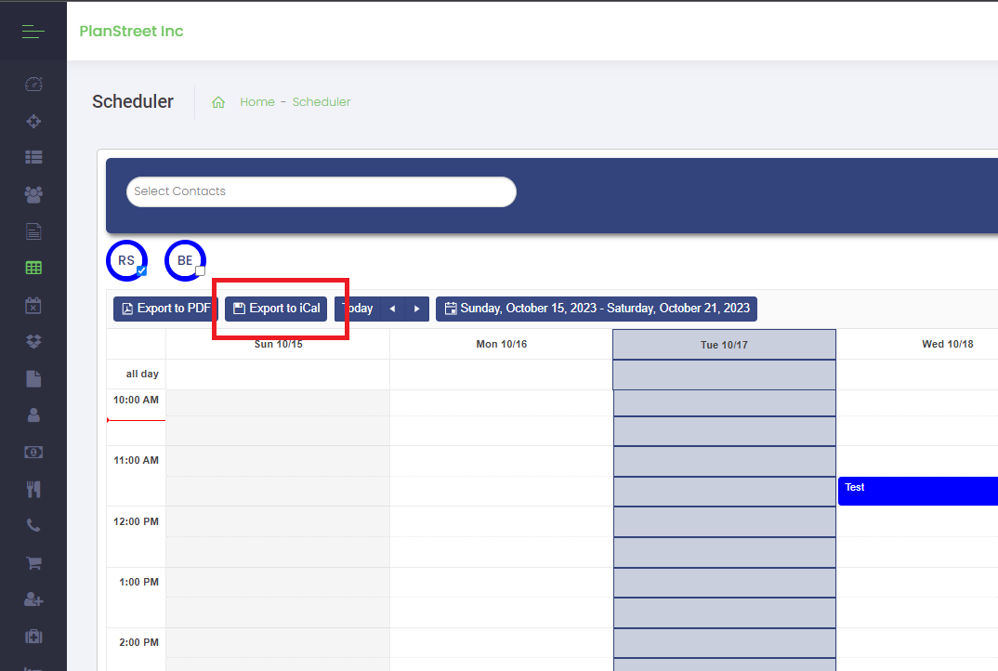Open the cancelled-events calendar icon
This screenshot has width=998, height=671.
pyautogui.click(x=33, y=305)
